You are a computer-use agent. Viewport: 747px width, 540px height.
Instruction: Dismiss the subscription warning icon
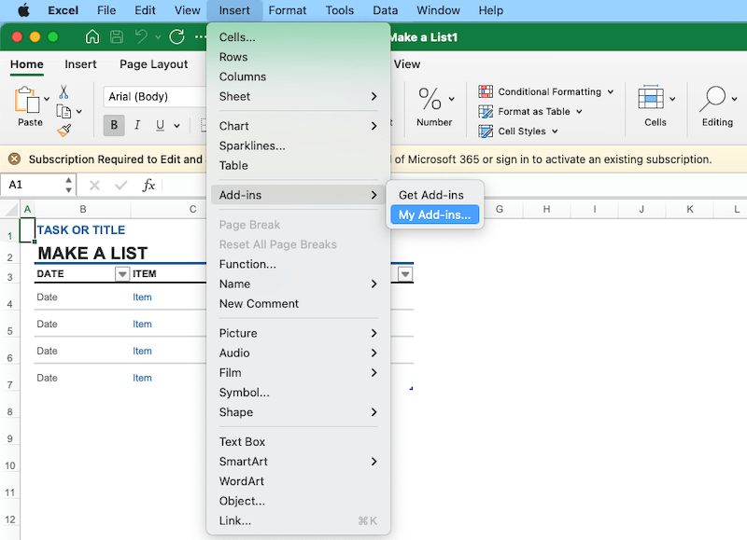pyautogui.click(x=15, y=159)
